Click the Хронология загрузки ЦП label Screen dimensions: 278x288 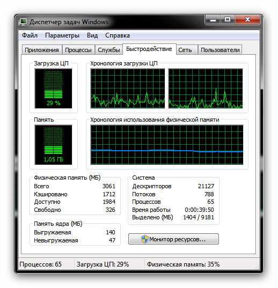point(124,63)
